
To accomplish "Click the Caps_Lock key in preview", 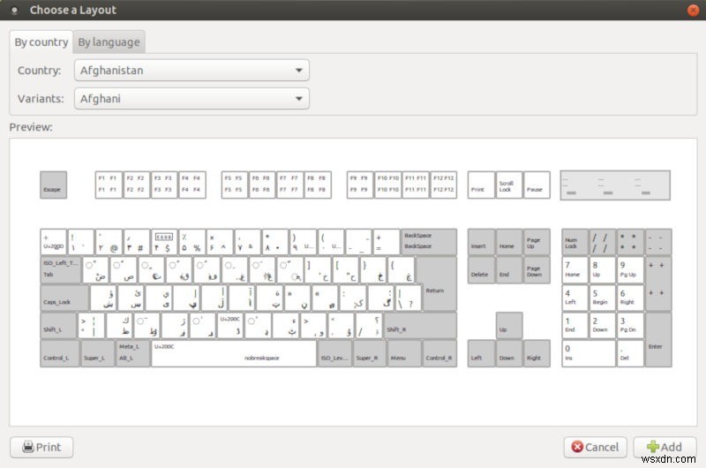I will (64, 298).
